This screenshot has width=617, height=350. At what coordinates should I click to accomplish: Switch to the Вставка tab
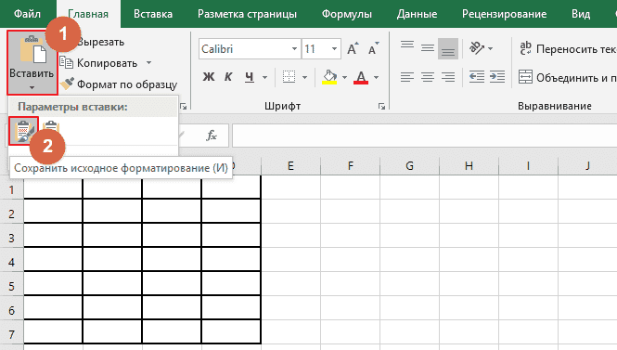pyautogui.click(x=153, y=14)
